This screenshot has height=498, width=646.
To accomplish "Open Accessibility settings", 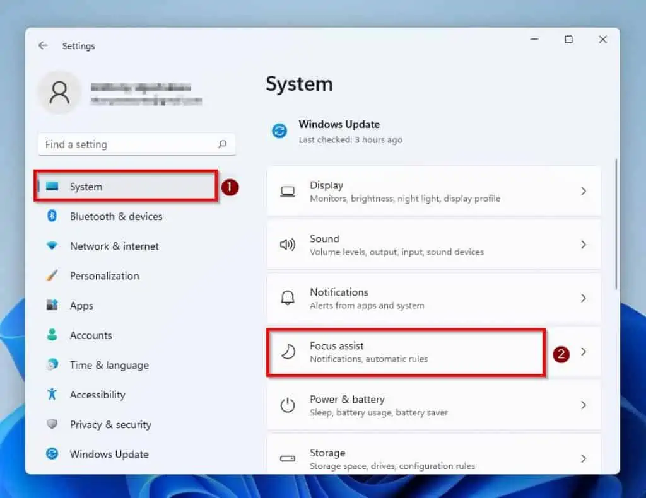I will 97,395.
